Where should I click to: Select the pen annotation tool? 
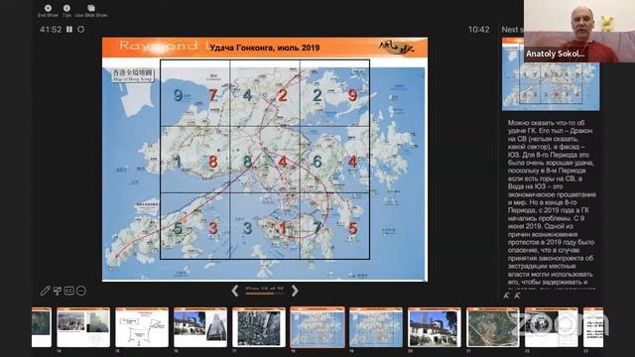point(45,291)
